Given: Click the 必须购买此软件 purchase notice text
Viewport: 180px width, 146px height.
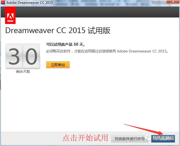Looking at the screenshot, I should pyautogui.click(x=107, y=51).
